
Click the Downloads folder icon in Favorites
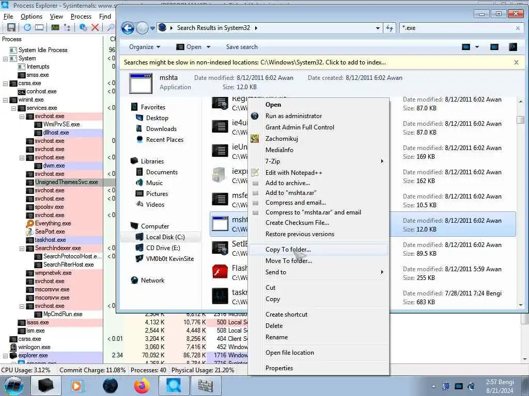139,128
